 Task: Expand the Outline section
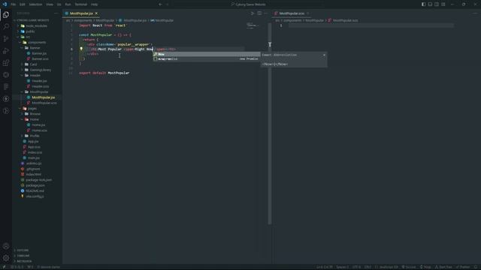click(x=23, y=250)
